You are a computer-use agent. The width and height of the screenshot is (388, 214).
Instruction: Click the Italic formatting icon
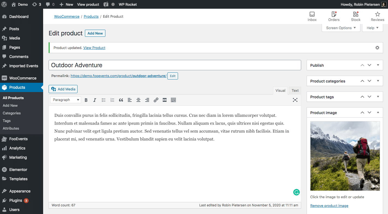coord(95,100)
